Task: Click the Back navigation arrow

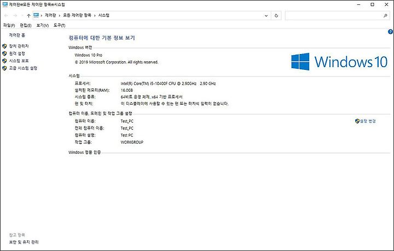Action: pyautogui.click(x=6, y=15)
